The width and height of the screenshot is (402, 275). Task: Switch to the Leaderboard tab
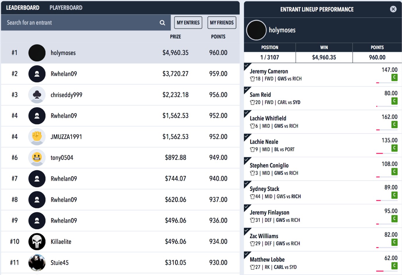click(23, 8)
